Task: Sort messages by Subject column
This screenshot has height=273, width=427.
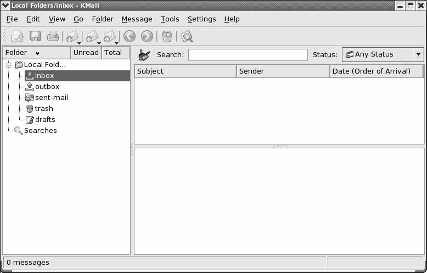Action: [185, 71]
